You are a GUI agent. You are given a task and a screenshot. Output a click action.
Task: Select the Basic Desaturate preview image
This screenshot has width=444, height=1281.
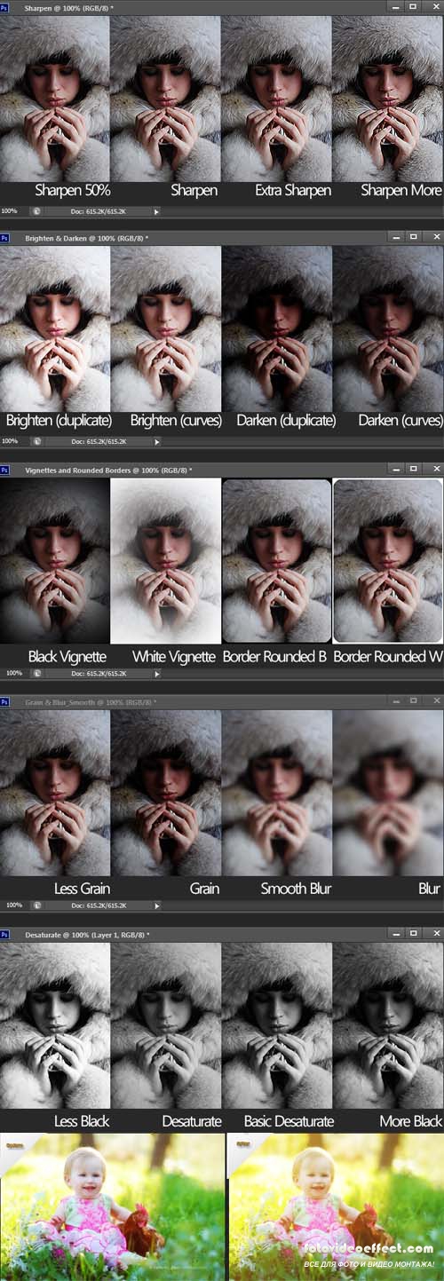276,1025
